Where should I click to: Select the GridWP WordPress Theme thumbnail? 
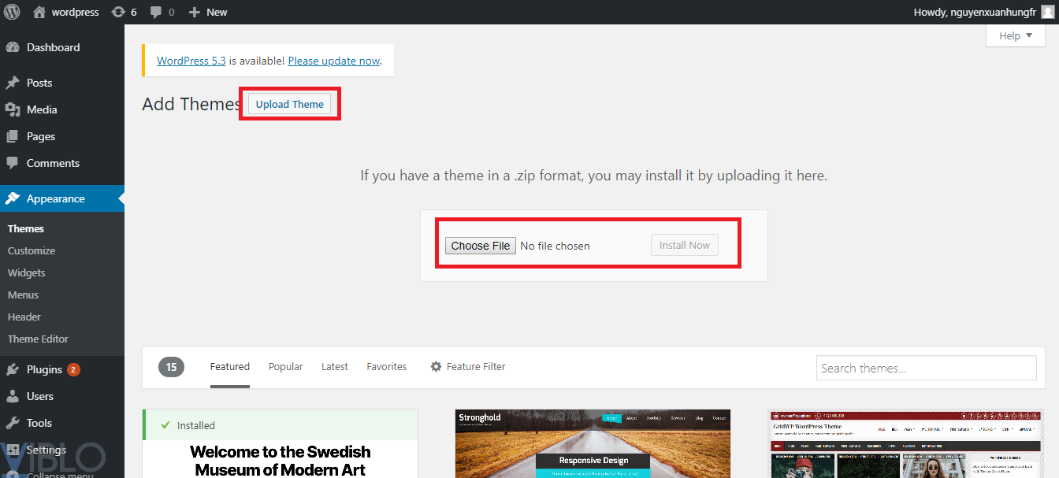[906, 443]
